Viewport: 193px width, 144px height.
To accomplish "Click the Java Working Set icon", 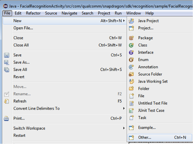I will [x=131, y=81].
